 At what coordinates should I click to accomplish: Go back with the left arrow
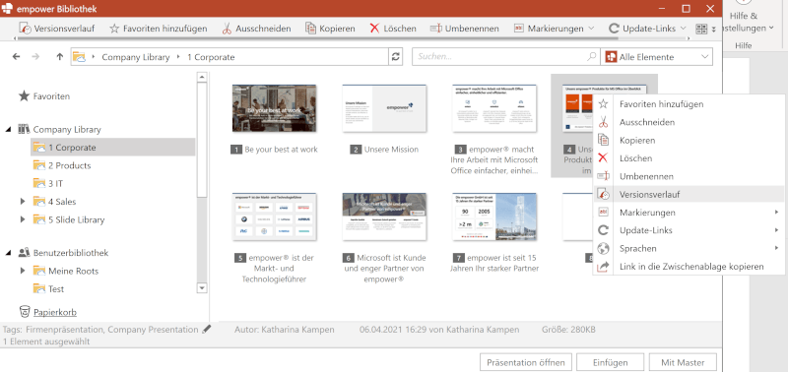tap(16, 57)
